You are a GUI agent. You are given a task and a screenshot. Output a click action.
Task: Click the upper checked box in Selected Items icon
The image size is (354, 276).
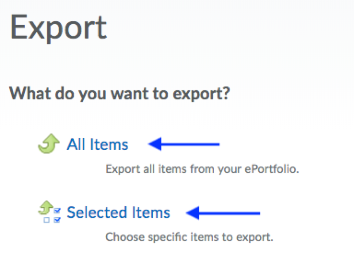pos(57,211)
